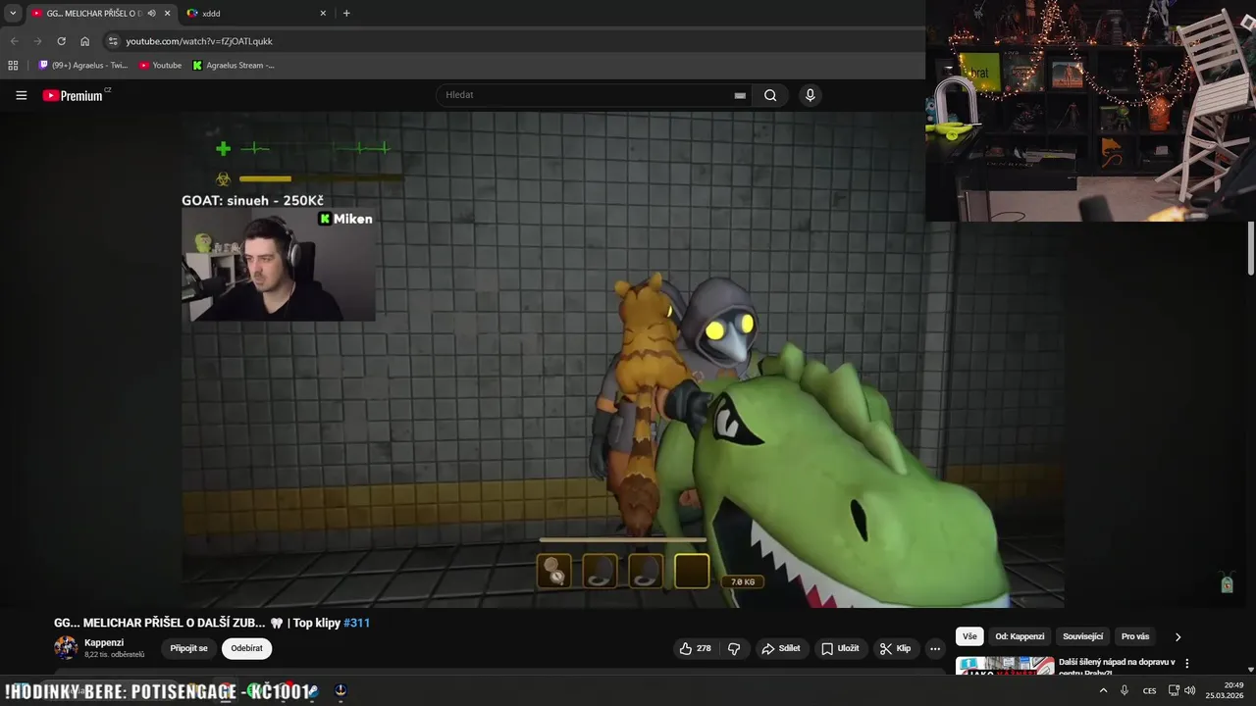Open the bookmarks apps grid icon
1256x706 pixels.
(13, 65)
